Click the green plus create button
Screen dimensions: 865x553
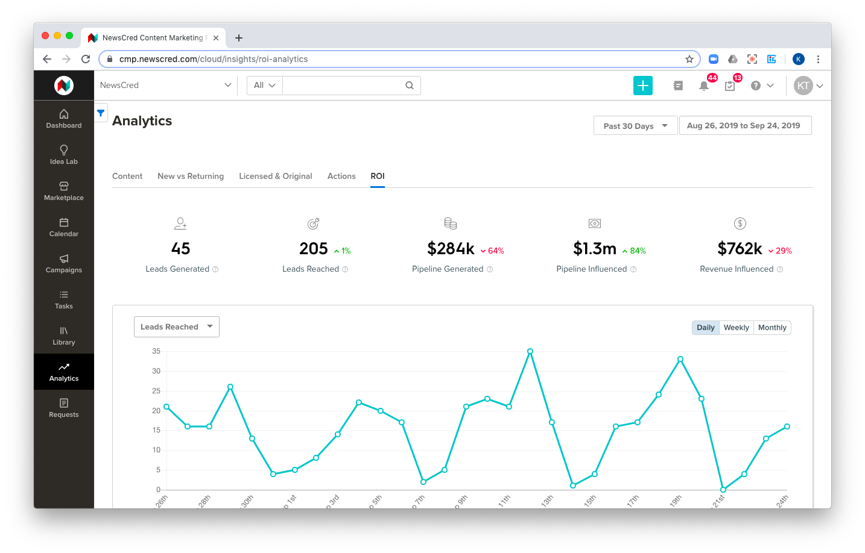point(643,86)
